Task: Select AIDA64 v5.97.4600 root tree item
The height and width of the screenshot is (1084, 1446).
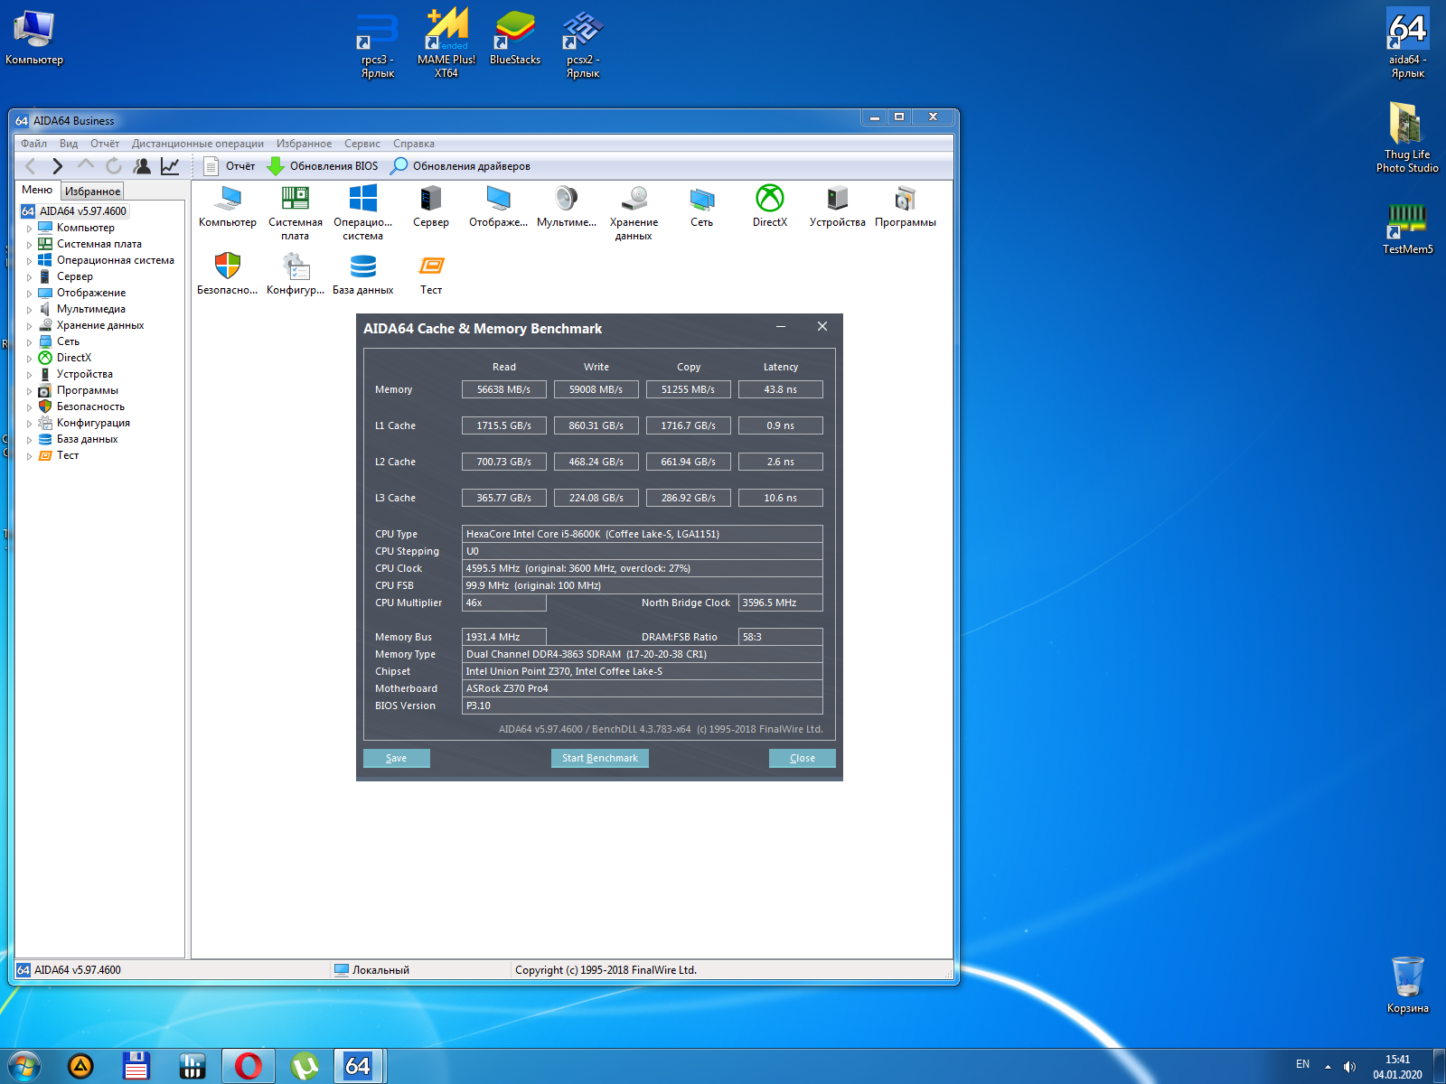Action: tap(74, 211)
